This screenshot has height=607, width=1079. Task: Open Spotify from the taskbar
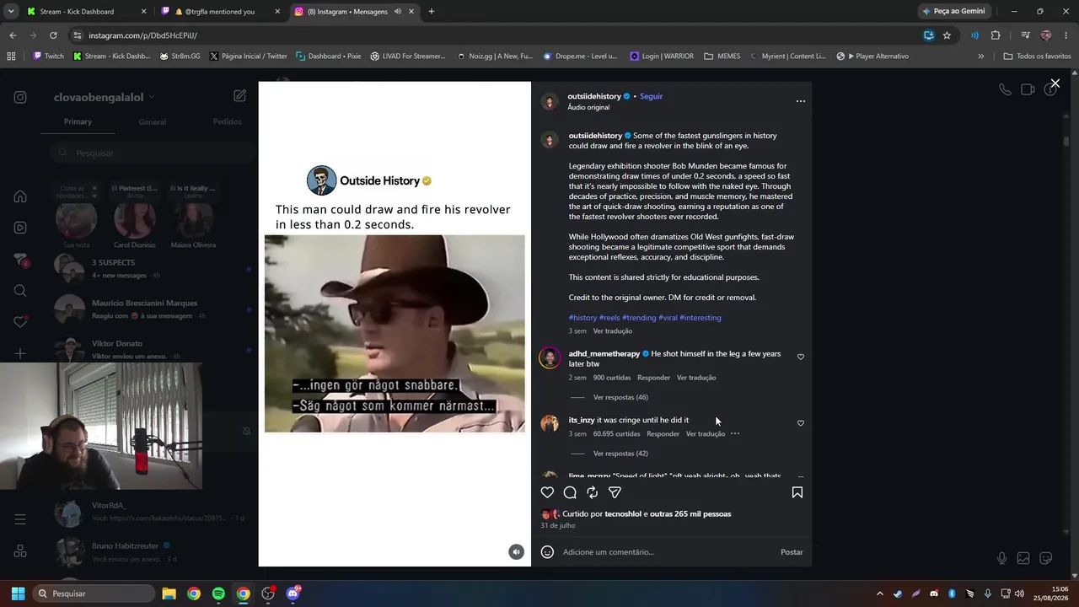point(218,594)
